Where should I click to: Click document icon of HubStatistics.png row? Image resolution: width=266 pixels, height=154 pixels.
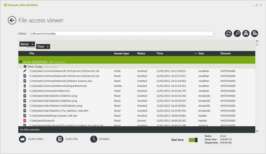25,106
